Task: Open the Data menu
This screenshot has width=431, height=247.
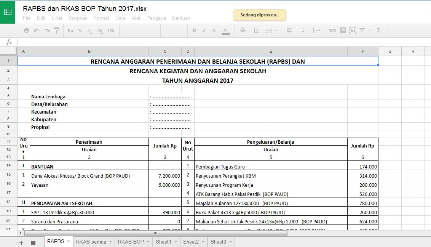Action: tap(120, 18)
